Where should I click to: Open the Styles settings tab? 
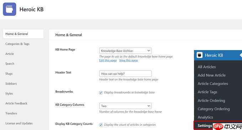(9, 93)
